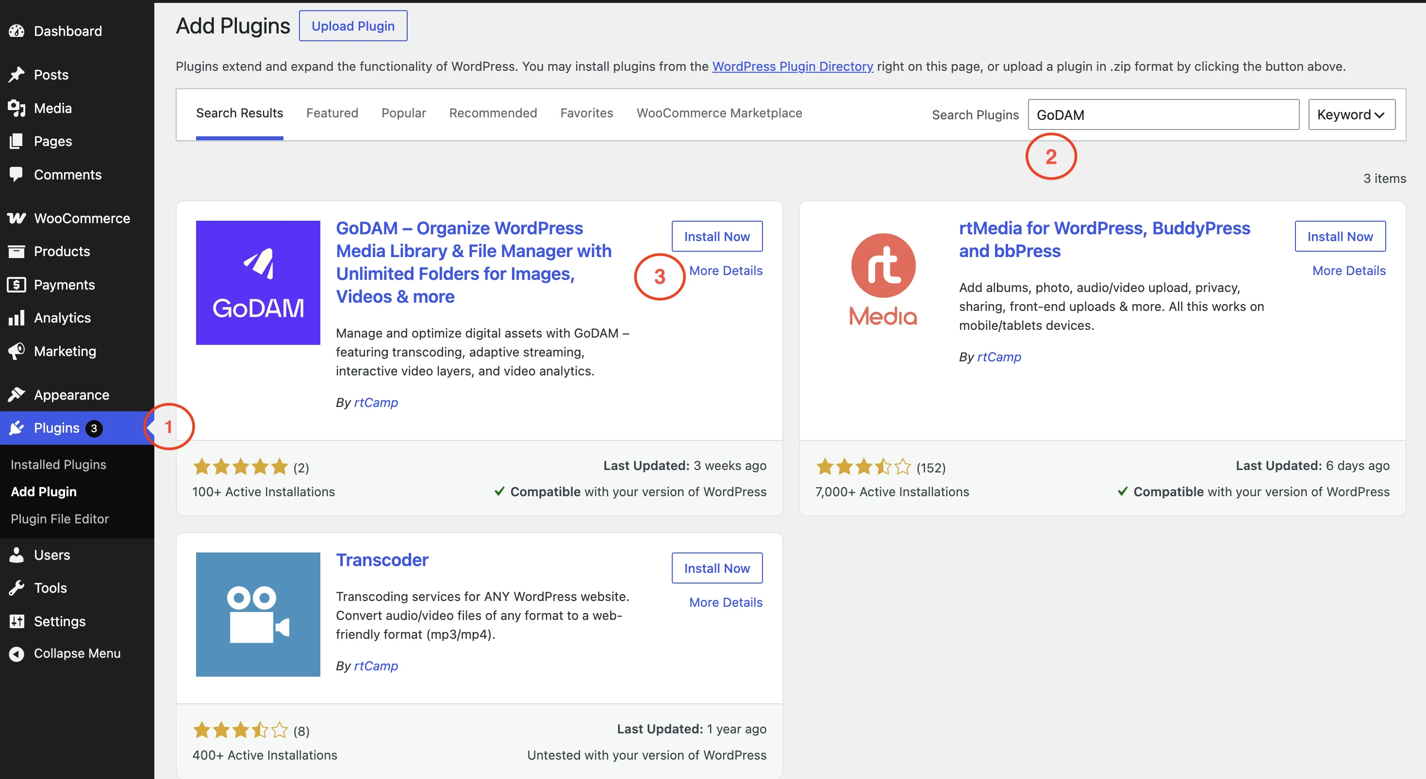Open the Appearance menu item
The width and height of the screenshot is (1426, 779).
pyautogui.click(x=77, y=394)
